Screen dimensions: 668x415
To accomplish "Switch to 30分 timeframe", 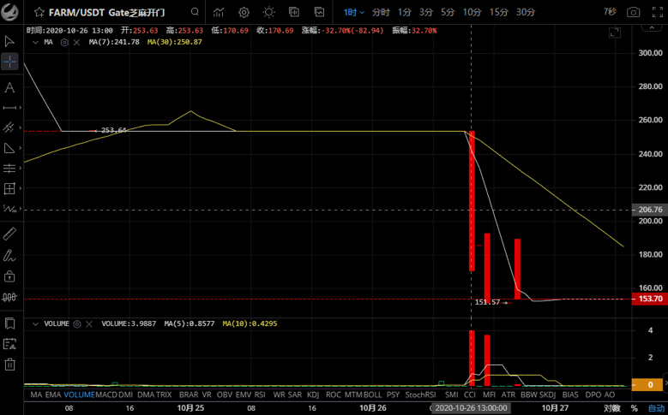I will coord(526,12).
